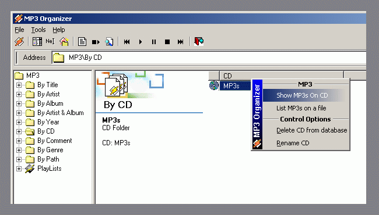The height and width of the screenshot is (215, 379).
Task: Select By Artist in the tree
Action: click(48, 94)
